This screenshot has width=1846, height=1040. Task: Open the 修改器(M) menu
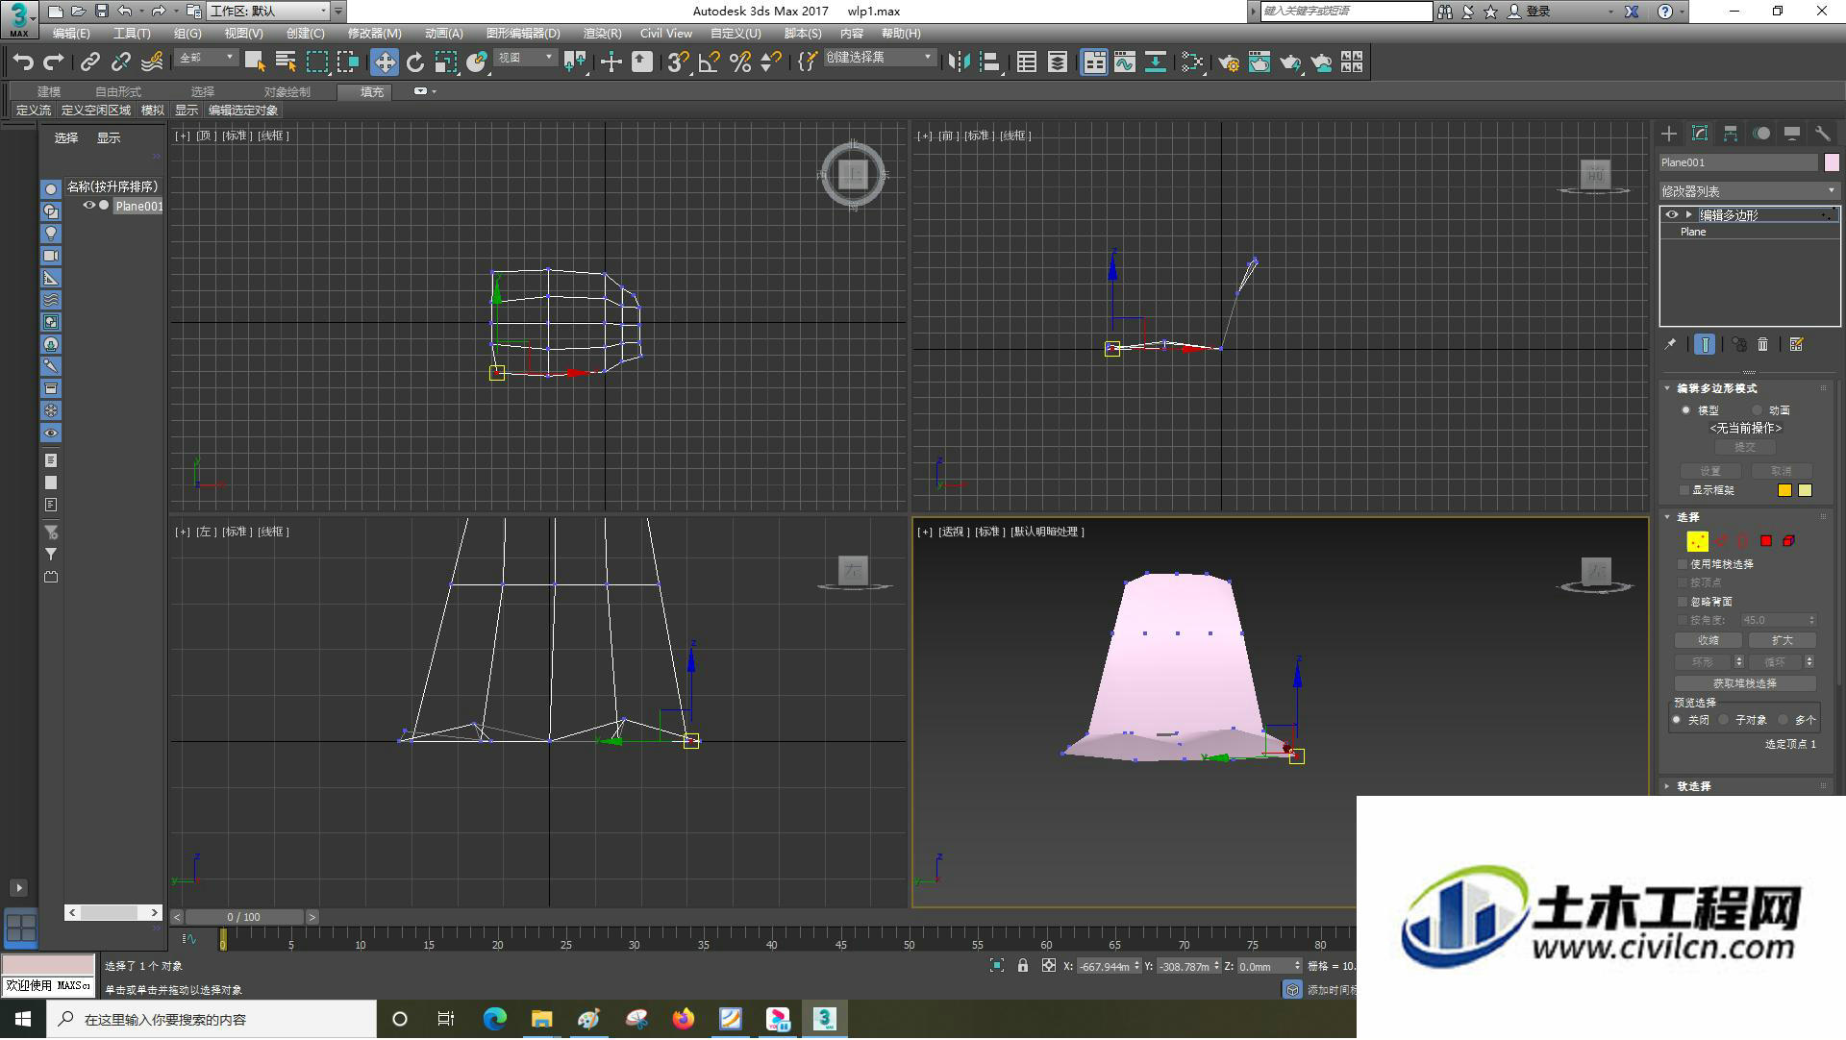[x=374, y=34]
